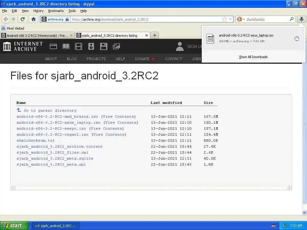Open the PROJECTS link
Viewport: 307px width, 230px height.
(96, 59)
